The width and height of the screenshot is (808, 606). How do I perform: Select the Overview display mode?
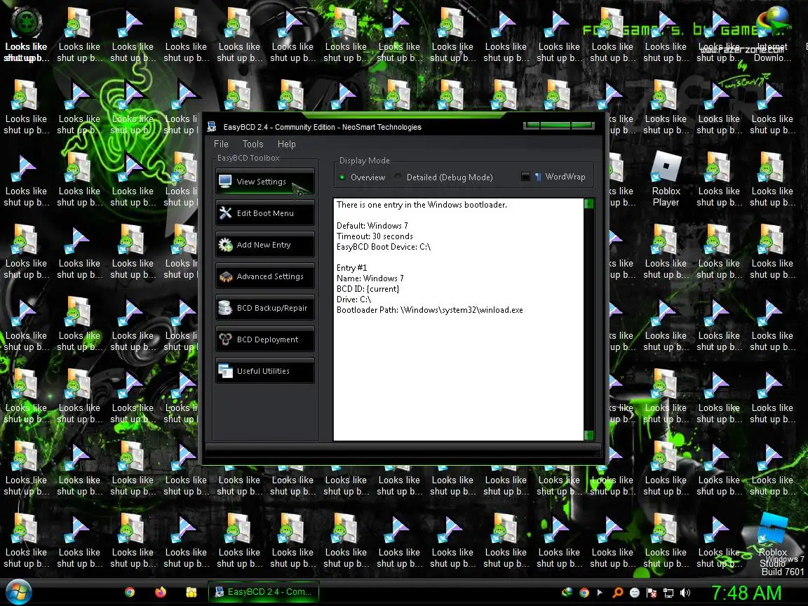pyautogui.click(x=363, y=177)
